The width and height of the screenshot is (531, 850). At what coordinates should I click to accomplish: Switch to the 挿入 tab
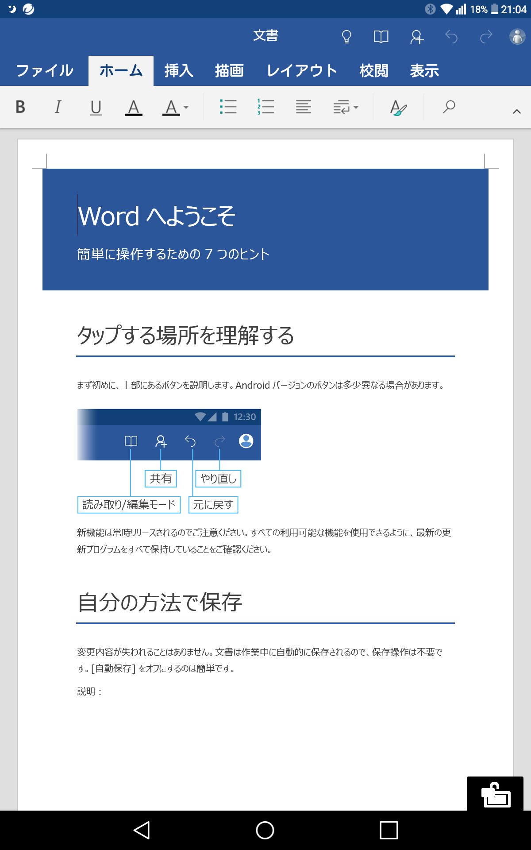point(179,70)
